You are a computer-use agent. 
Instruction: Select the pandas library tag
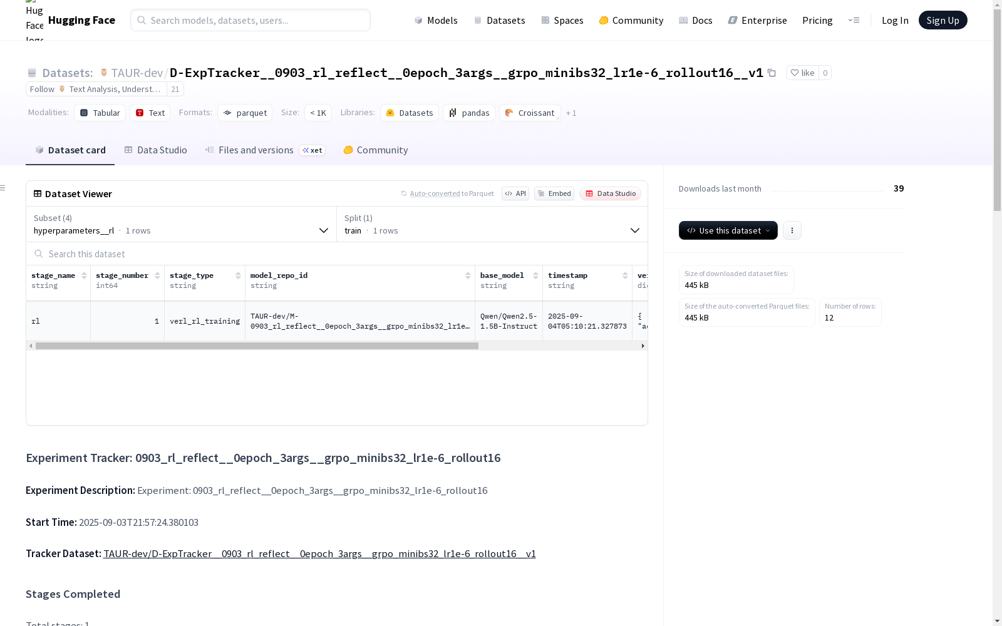[469, 113]
